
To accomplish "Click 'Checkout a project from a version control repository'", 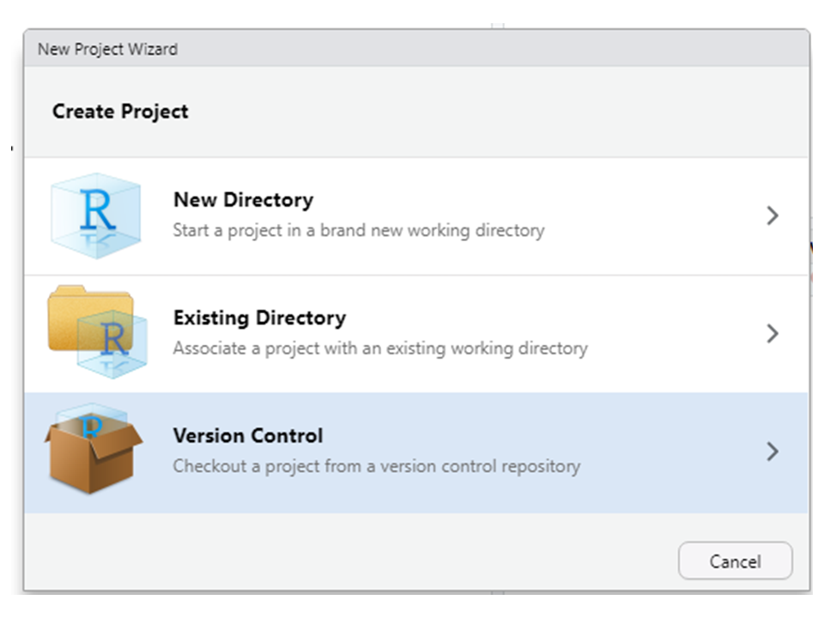I will point(377,466).
